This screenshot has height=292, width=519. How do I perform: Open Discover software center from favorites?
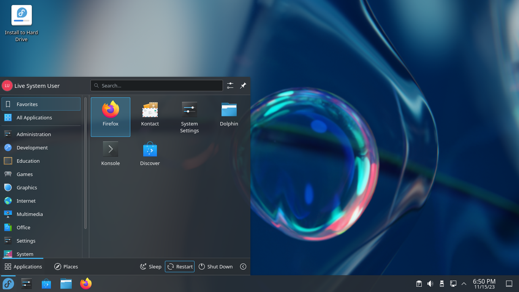coord(150,156)
